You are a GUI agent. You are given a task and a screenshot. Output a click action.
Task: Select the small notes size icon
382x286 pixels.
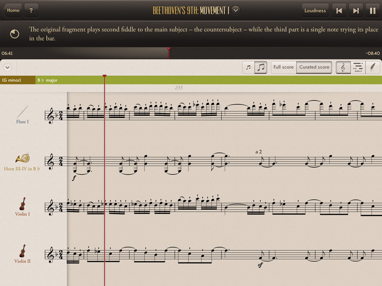(x=248, y=67)
